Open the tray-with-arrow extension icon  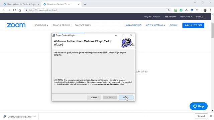click(x=186, y=10)
